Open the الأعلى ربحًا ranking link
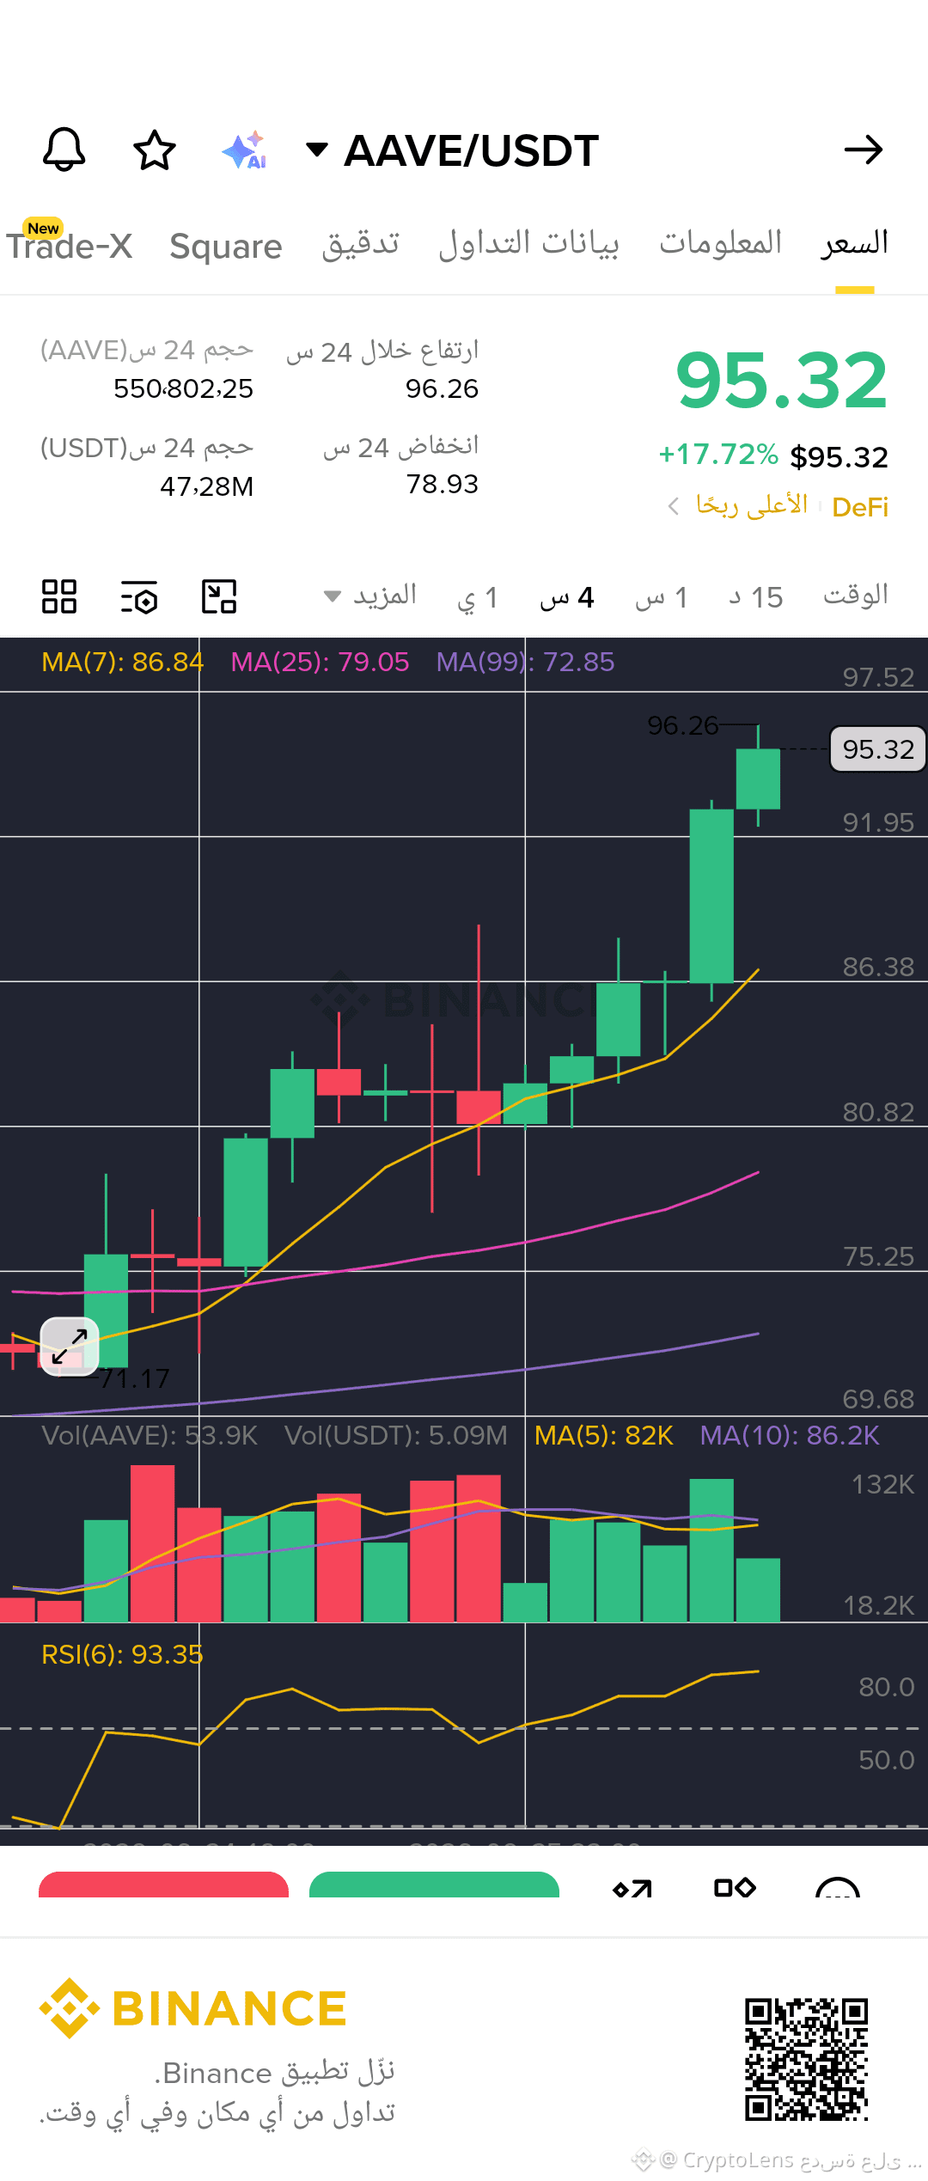The image size is (928, 2181). click(x=752, y=505)
